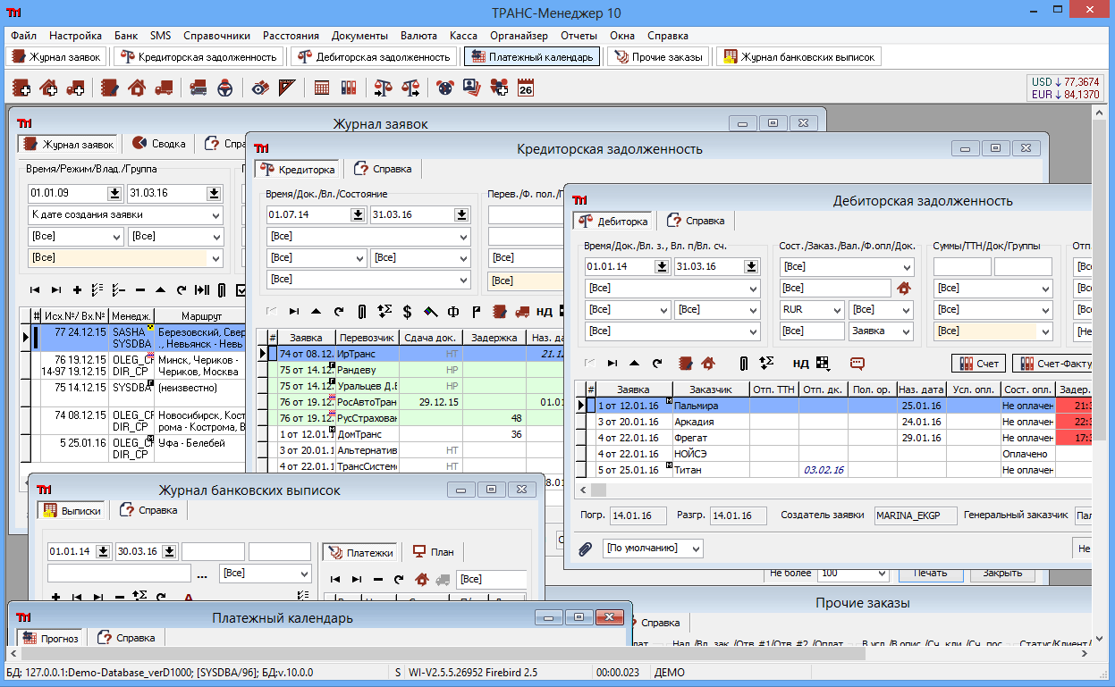Click the steering wheel driver icon
This screenshot has height=687, width=1115.
tap(225, 88)
